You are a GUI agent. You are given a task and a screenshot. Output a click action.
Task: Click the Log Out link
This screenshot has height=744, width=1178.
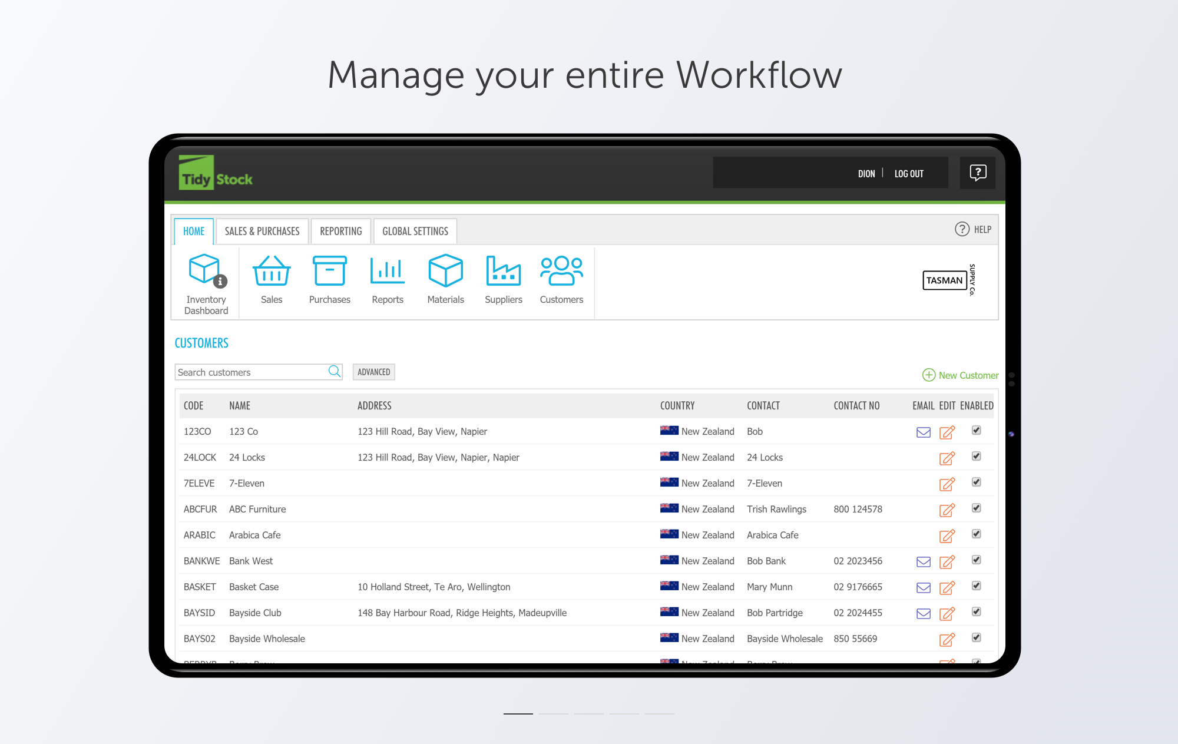[909, 174]
